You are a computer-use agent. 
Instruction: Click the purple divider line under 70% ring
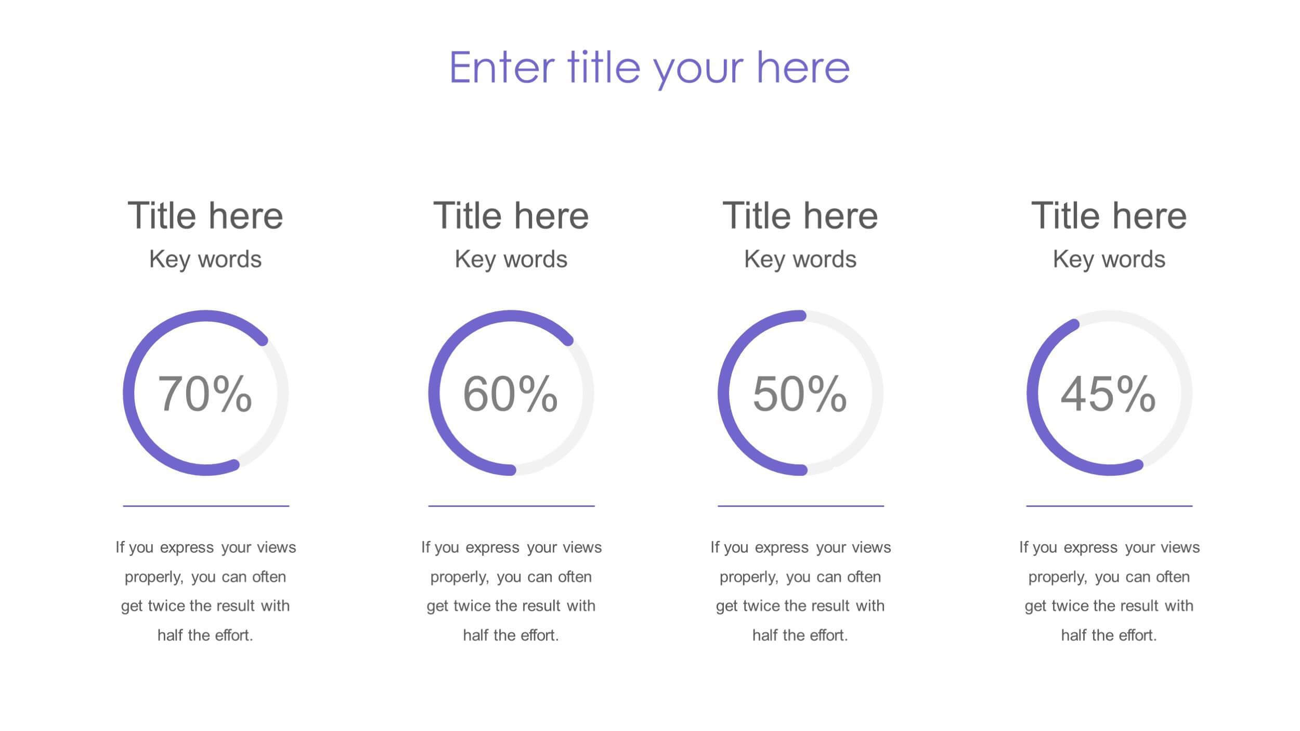click(206, 505)
